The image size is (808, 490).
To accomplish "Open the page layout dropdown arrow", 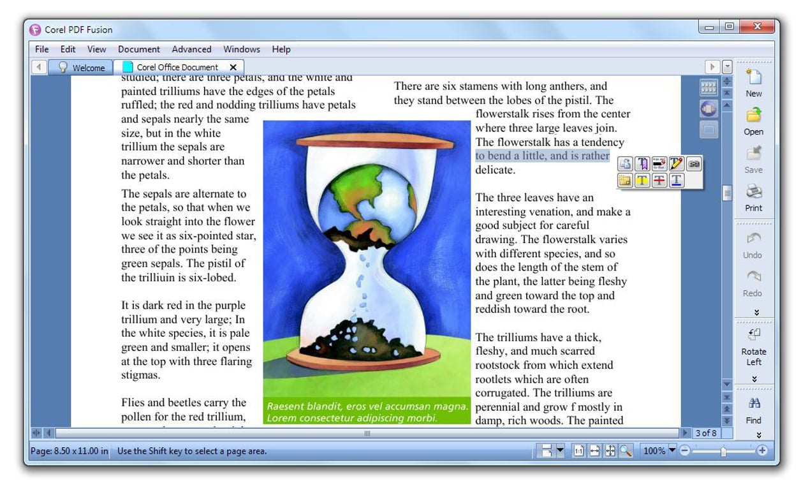I will [x=560, y=451].
